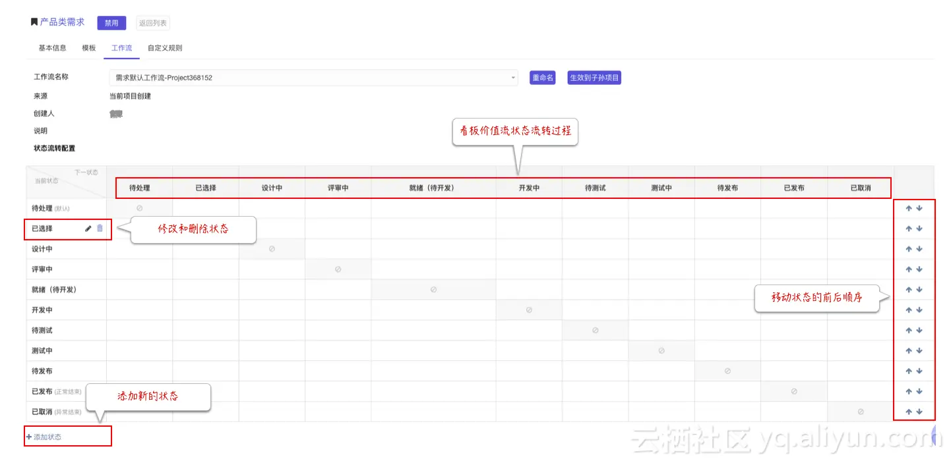Screen dimensions: 951x461
Task: Click the 重命名 button
Action: point(543,78)
